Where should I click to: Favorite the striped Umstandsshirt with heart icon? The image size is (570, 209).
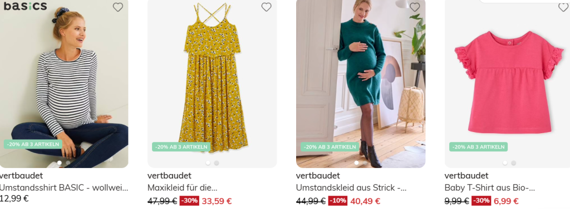click(118, 7)
